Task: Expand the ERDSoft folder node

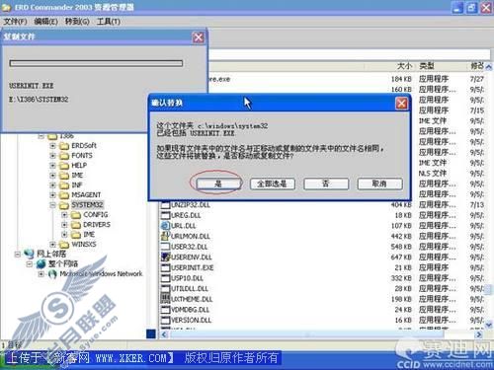Action: (52, 145)
